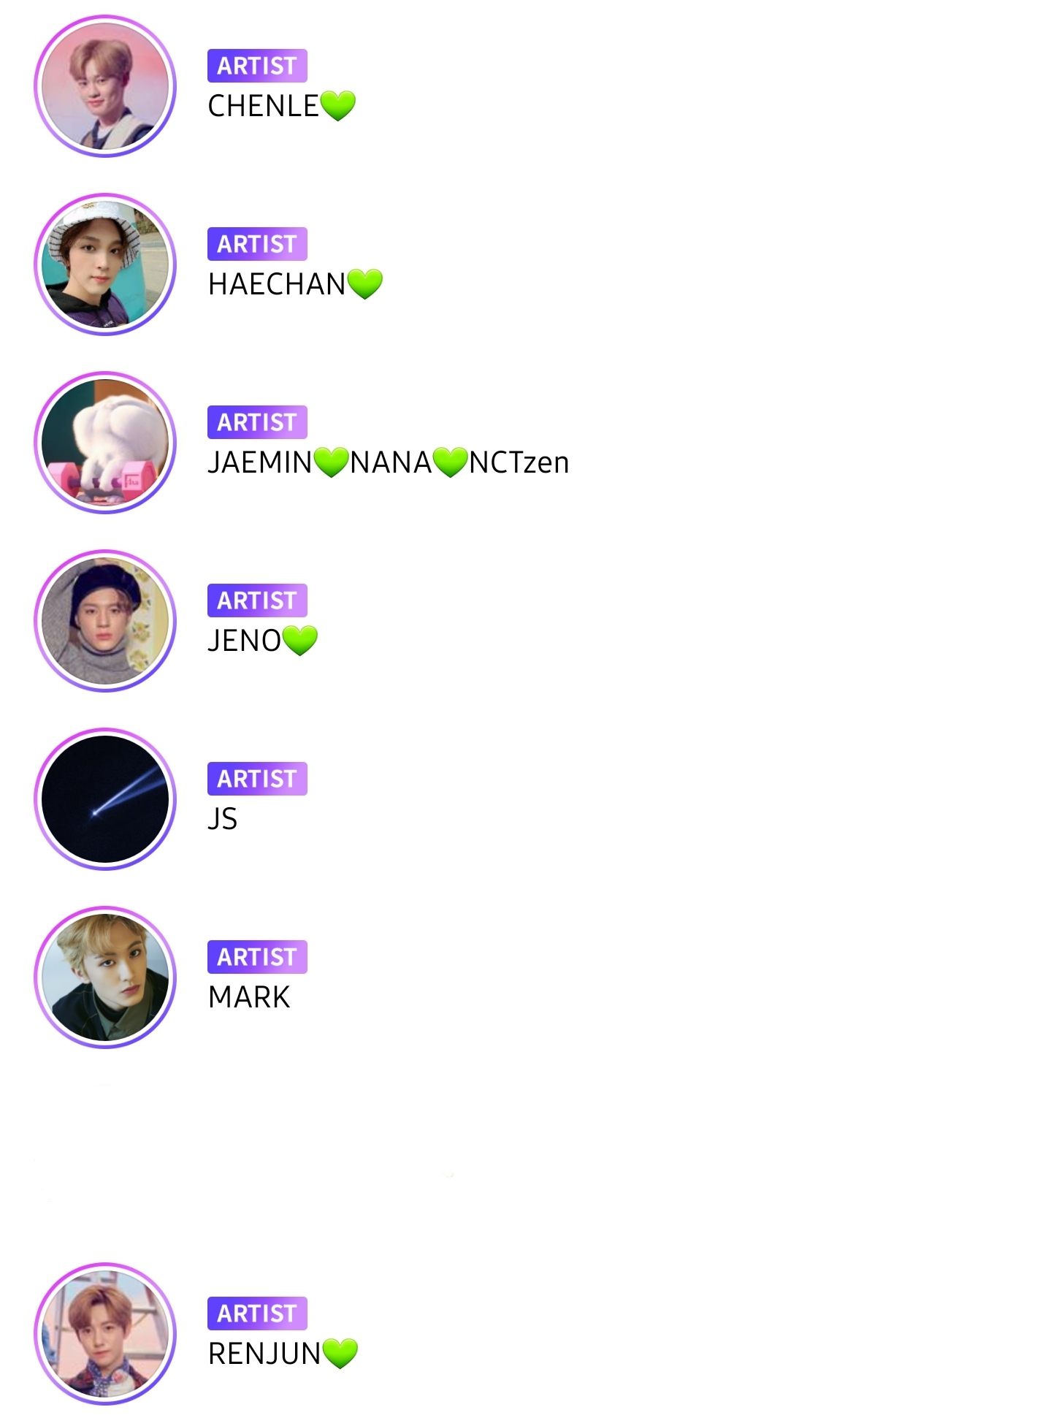The width and height of the screenshot is (1051, 1426).
Task: Select the white plush avatar for JAEMIN
Action: pyautogui.click(x=105, y=443)
